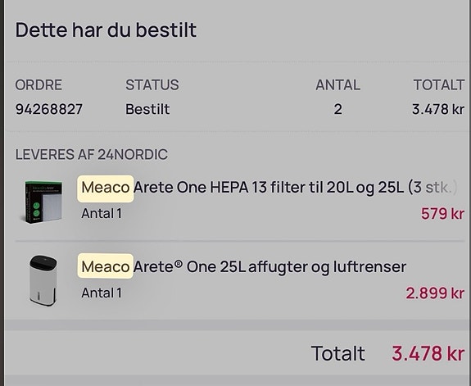Click the TOTALT column header
Image resolution: width=471 pixels, height=386 pixels.
point(439,84)
